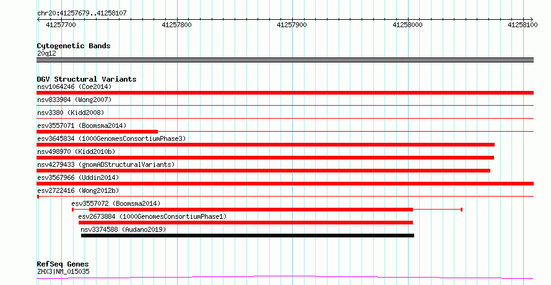Select the nsv498970 red variant bar

[x=266, y=158]
